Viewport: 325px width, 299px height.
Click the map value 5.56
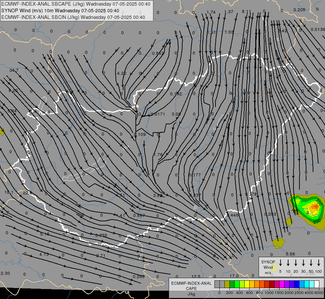coord(290,254)
